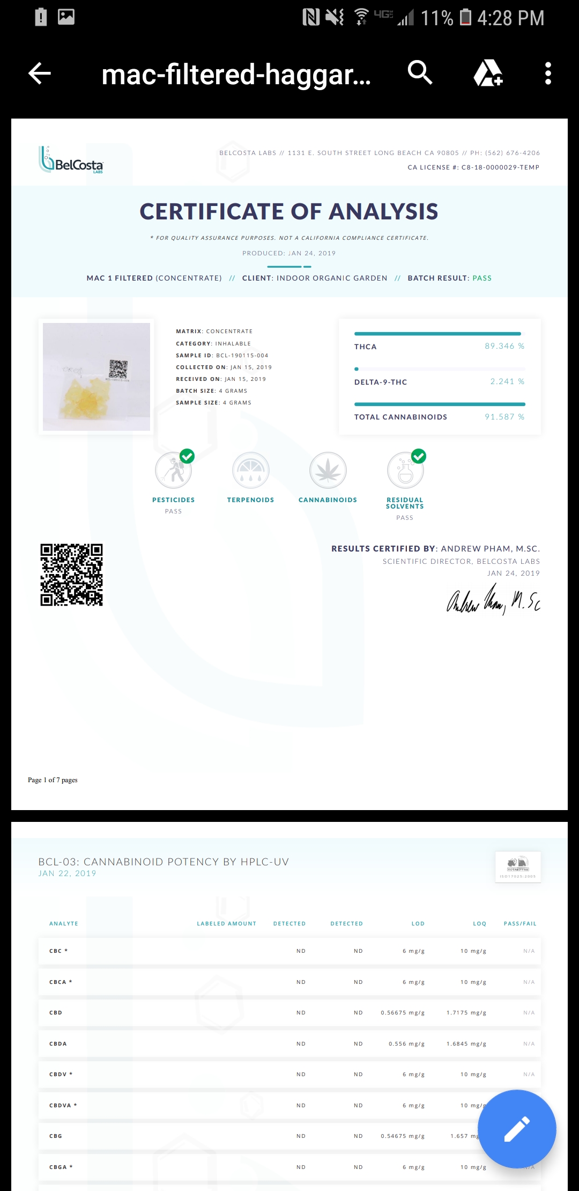Tap the NFC status bar icon
This screenshot has height=1191, width=579.
[x=311, y=18]
